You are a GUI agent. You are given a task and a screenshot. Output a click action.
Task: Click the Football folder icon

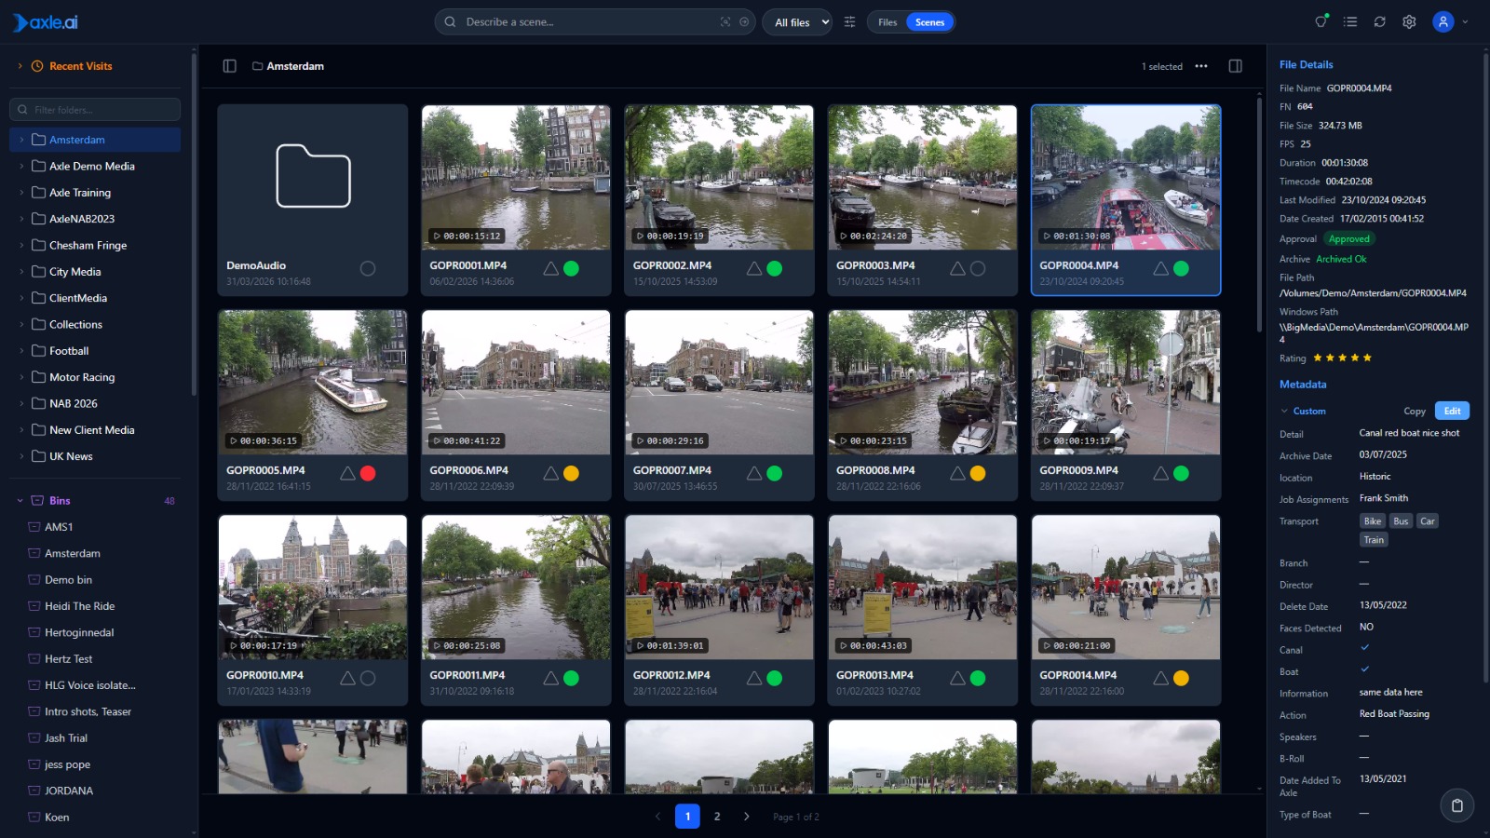(38, 351)
